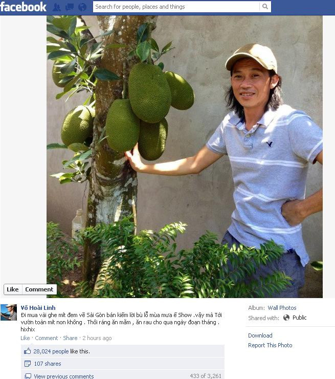Open the Wall Photos album link
This screenshot has width=335, height=379.
click(x=282, y=308)
